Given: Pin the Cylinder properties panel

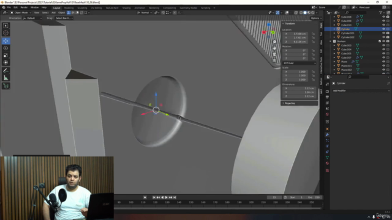Looking at the screenshot, I should (x=388, y=83).
